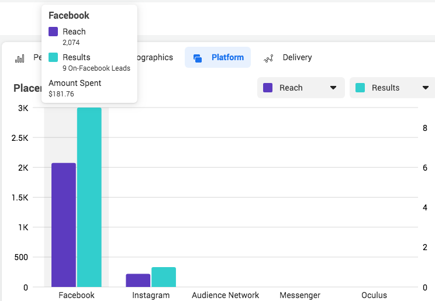Screen dimensions: 435x301
Task: Expand the Results metric dropdown arrow
Action: pos(425,88)
